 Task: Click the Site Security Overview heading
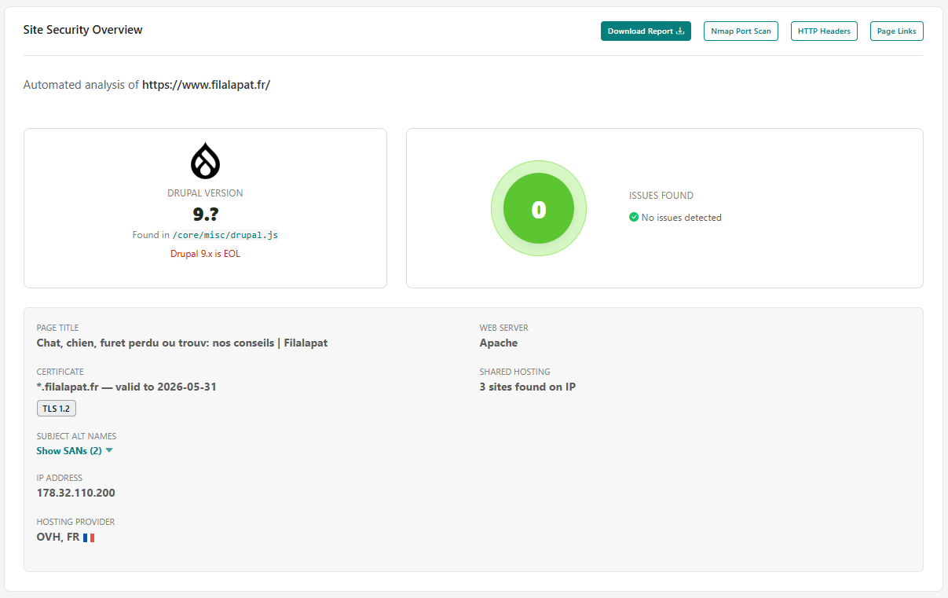coord(83,30)
